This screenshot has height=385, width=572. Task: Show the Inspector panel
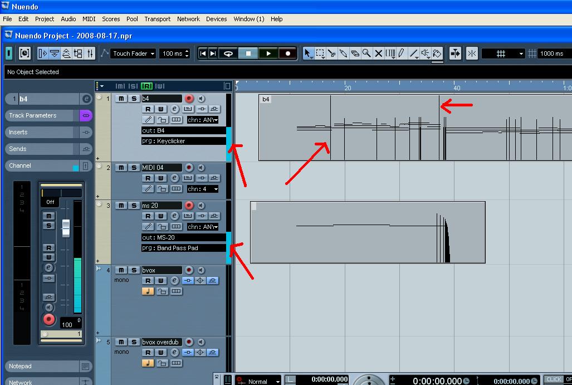43,53
